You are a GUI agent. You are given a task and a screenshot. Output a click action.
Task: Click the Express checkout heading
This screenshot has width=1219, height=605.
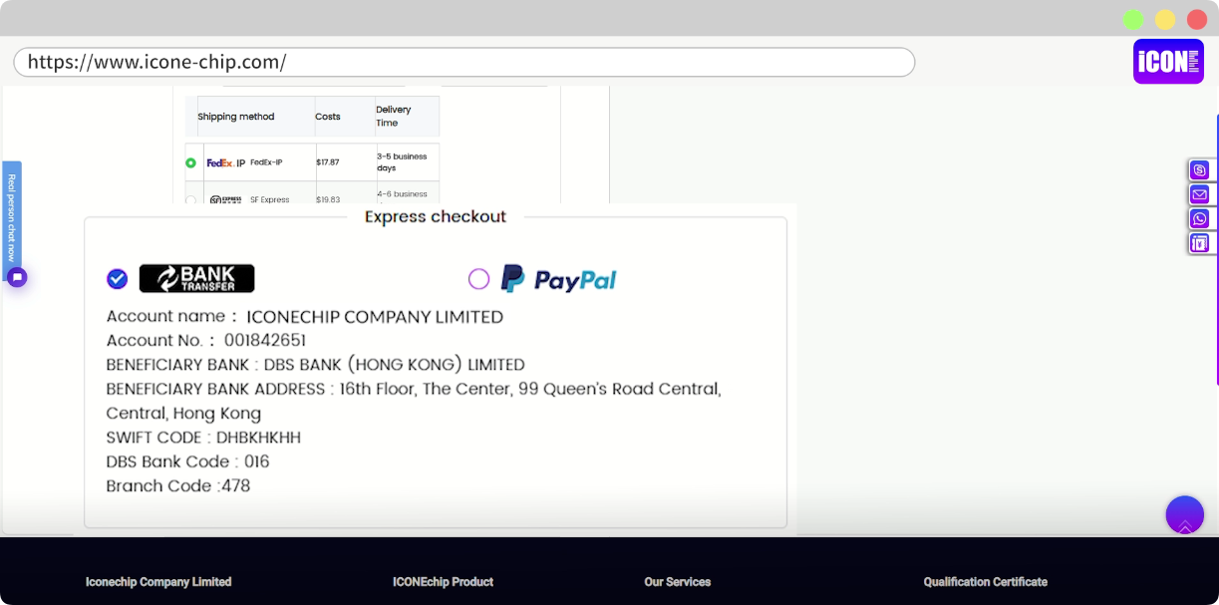[x=436, y=217]
